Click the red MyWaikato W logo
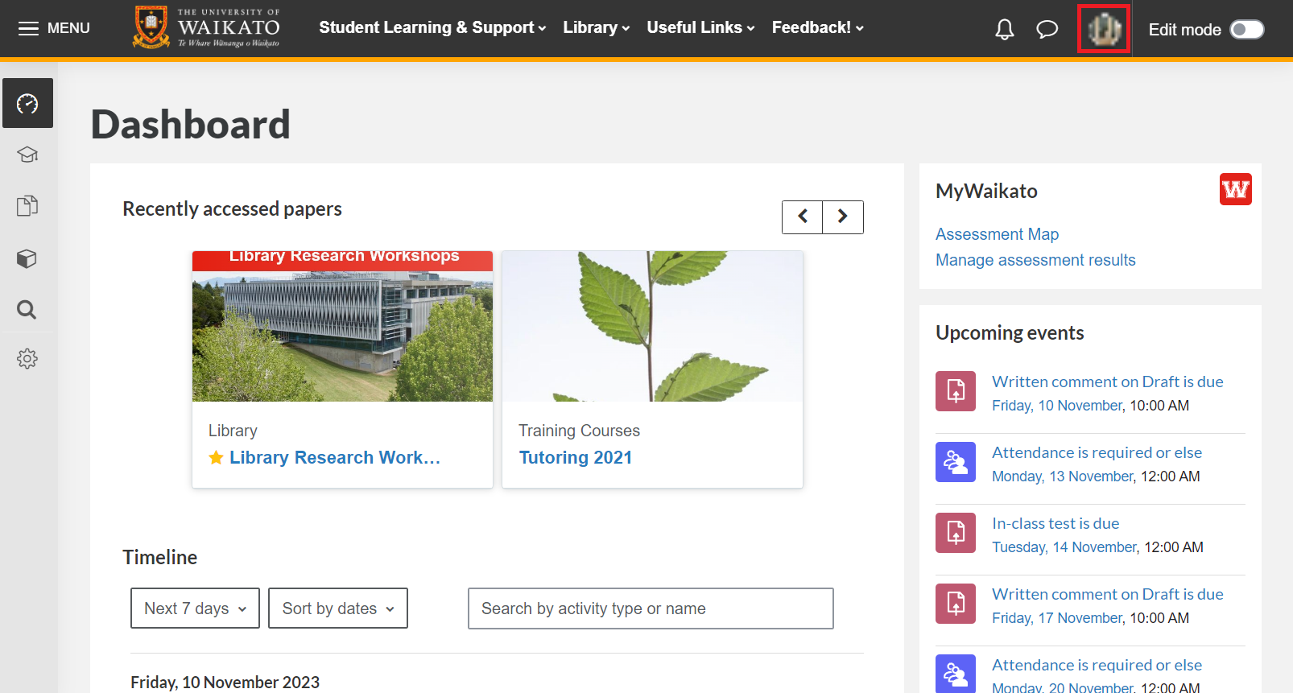Screen dimensions: 1293x693 point(1235,190)
